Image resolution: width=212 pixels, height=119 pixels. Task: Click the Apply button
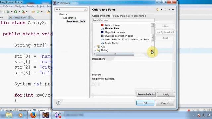(x=166, y=94)
